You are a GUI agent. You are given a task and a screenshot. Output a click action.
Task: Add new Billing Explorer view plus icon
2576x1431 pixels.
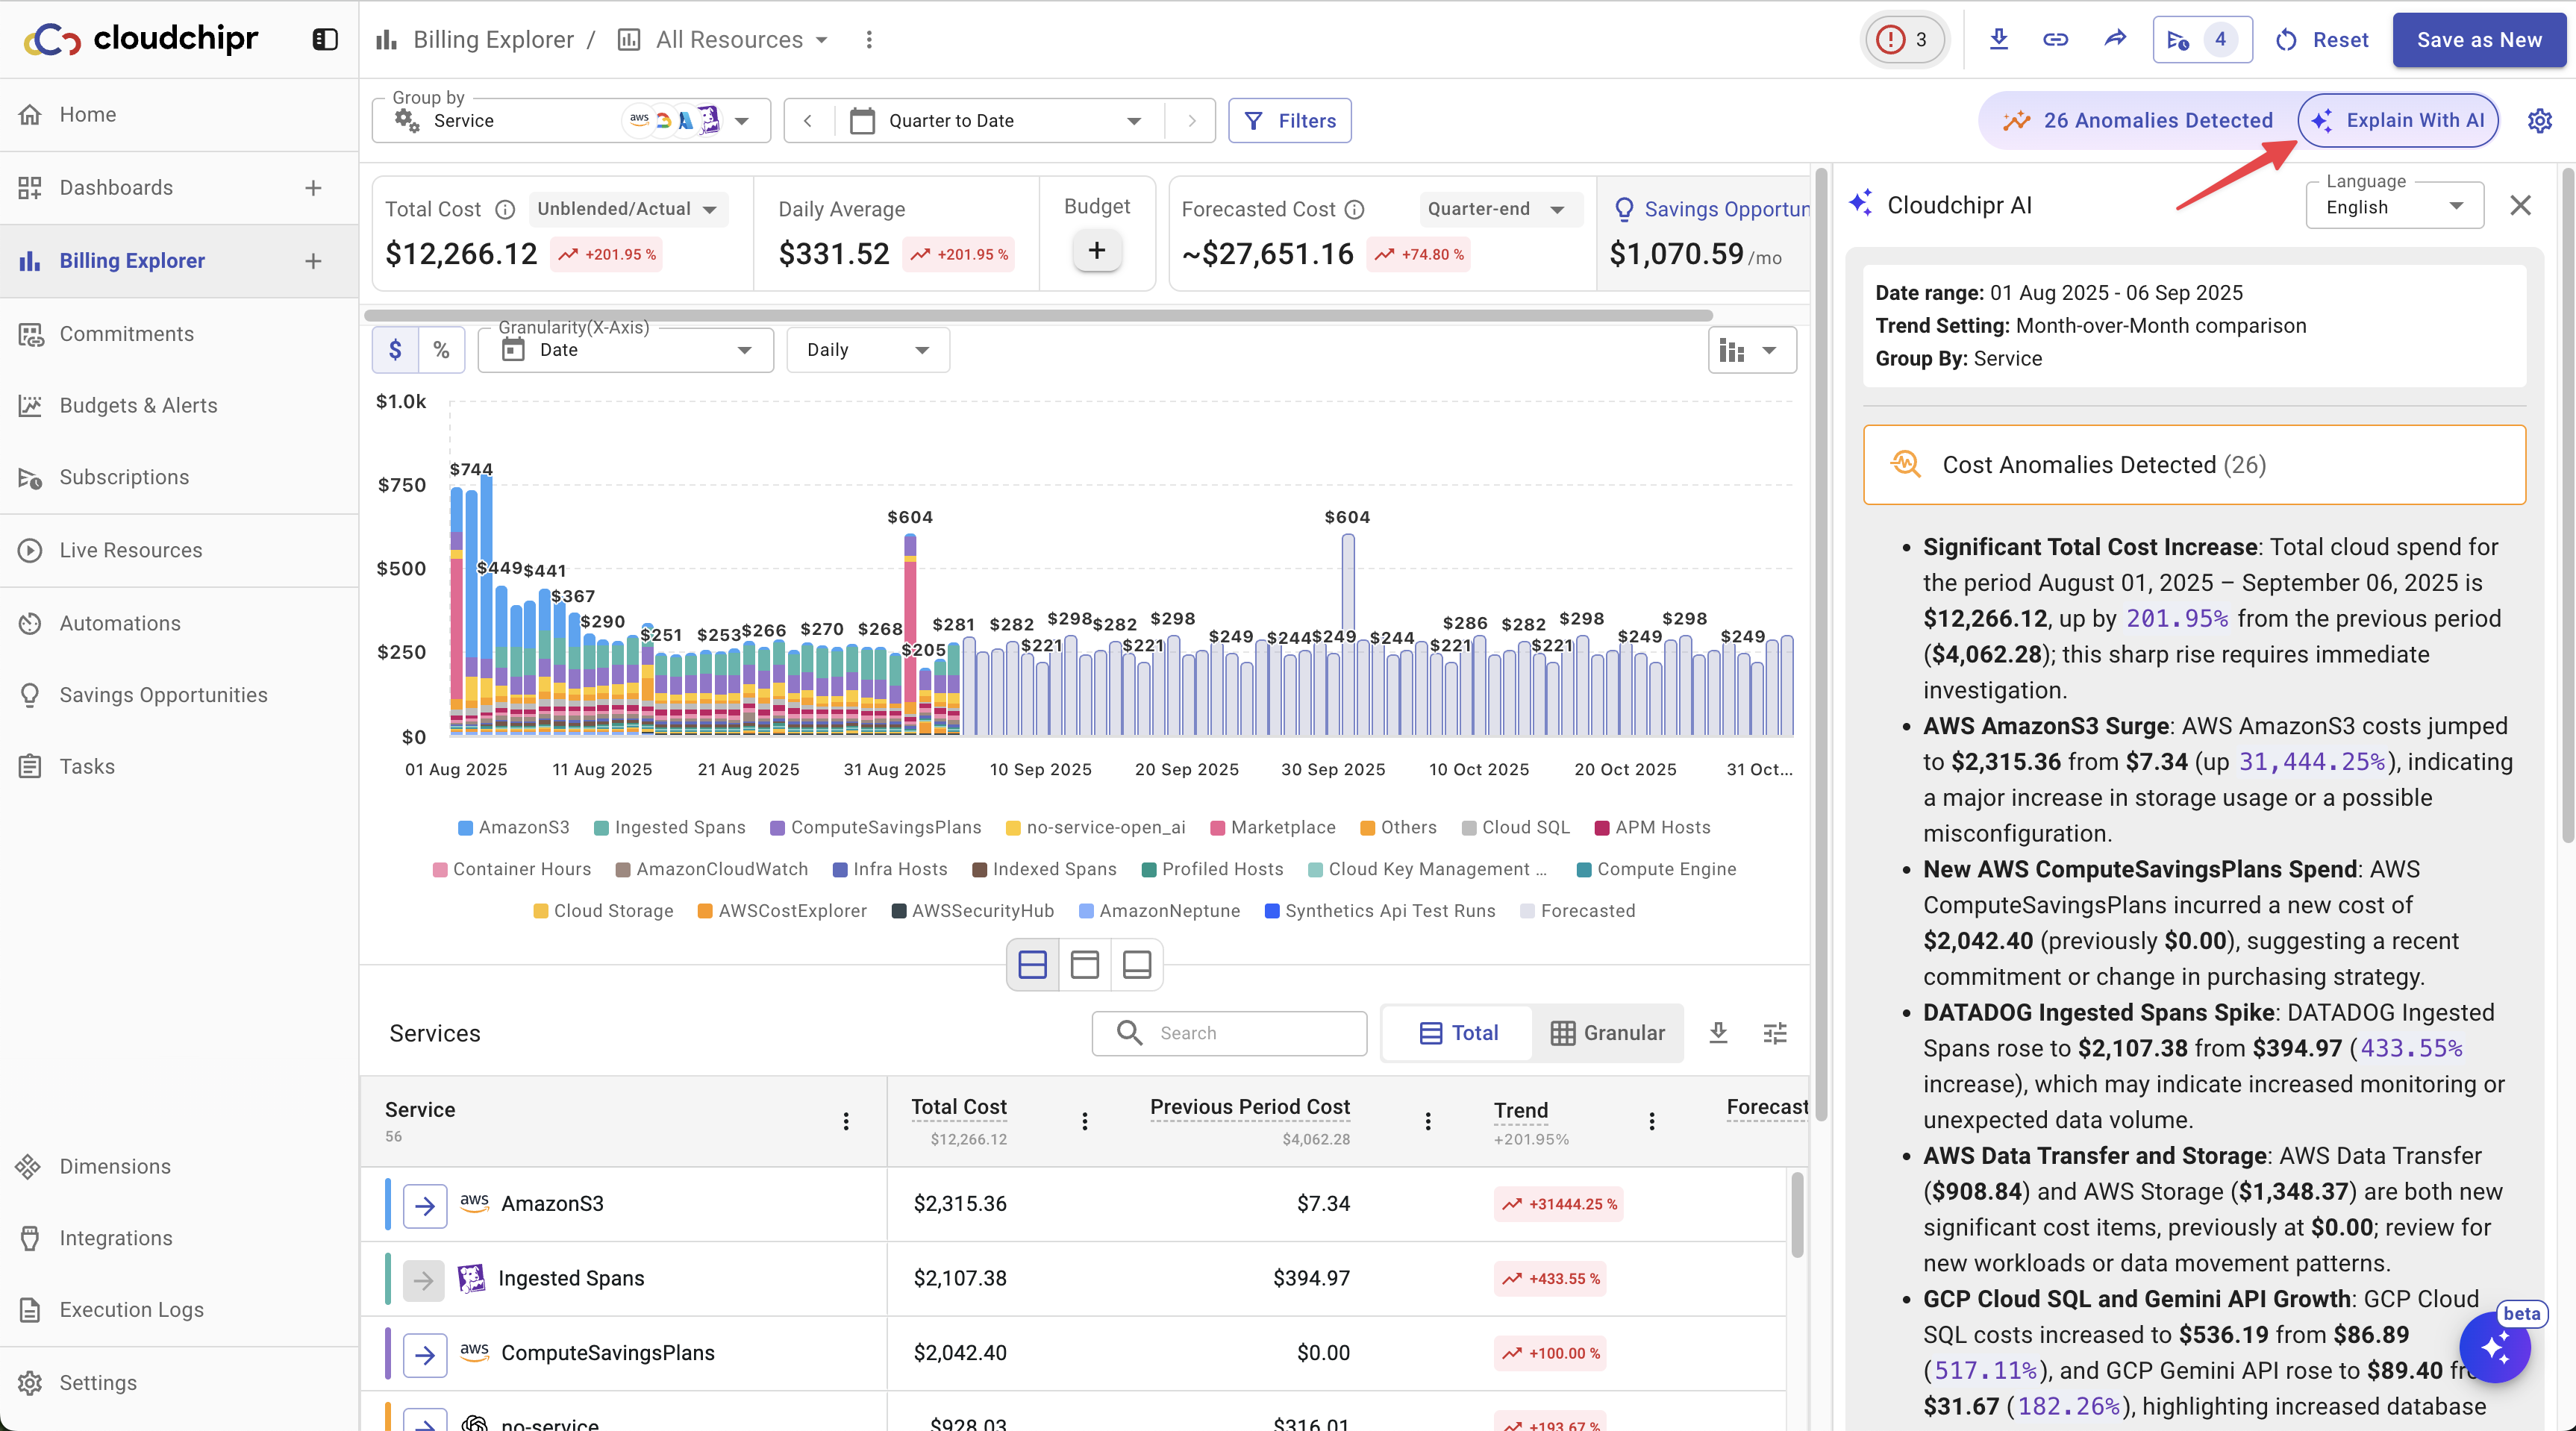(313, 261)
